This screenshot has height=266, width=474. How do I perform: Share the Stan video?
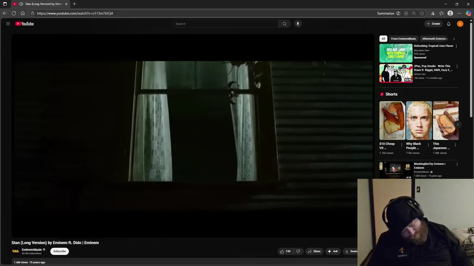pos(314,251)
